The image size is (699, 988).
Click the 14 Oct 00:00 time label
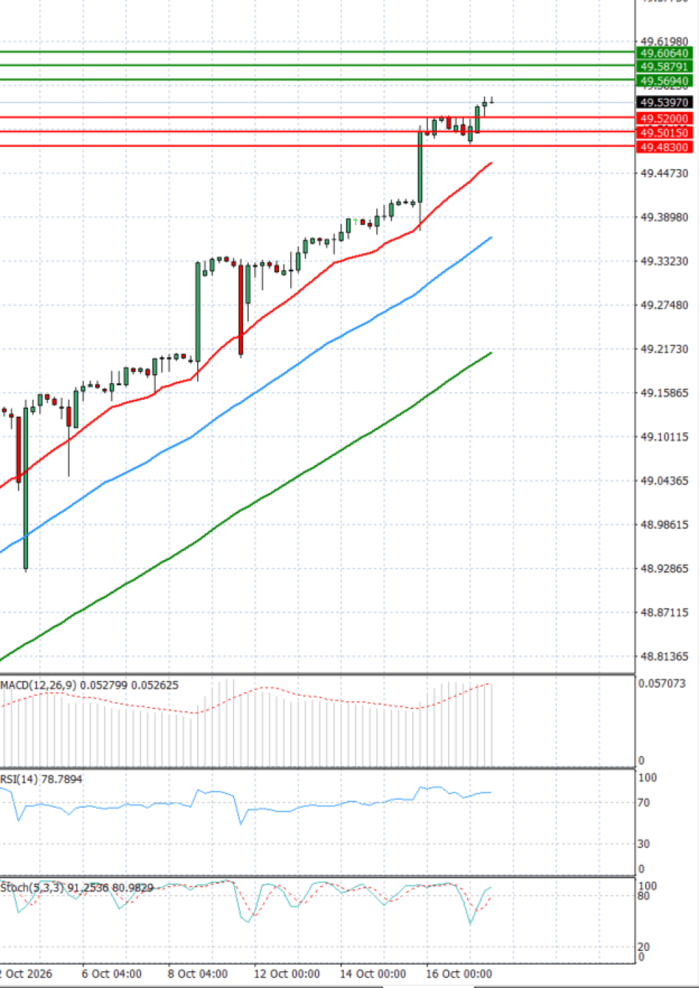pyautogui.click(x=373, y=974)
